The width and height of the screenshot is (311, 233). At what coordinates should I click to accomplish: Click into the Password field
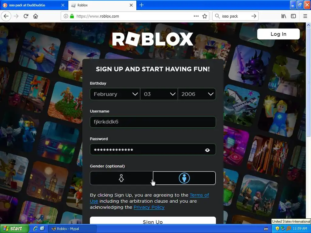click(x=153, y=149)
